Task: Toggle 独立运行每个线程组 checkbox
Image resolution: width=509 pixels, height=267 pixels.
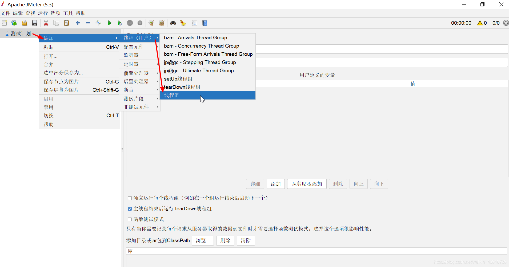Action: (130, 198)
